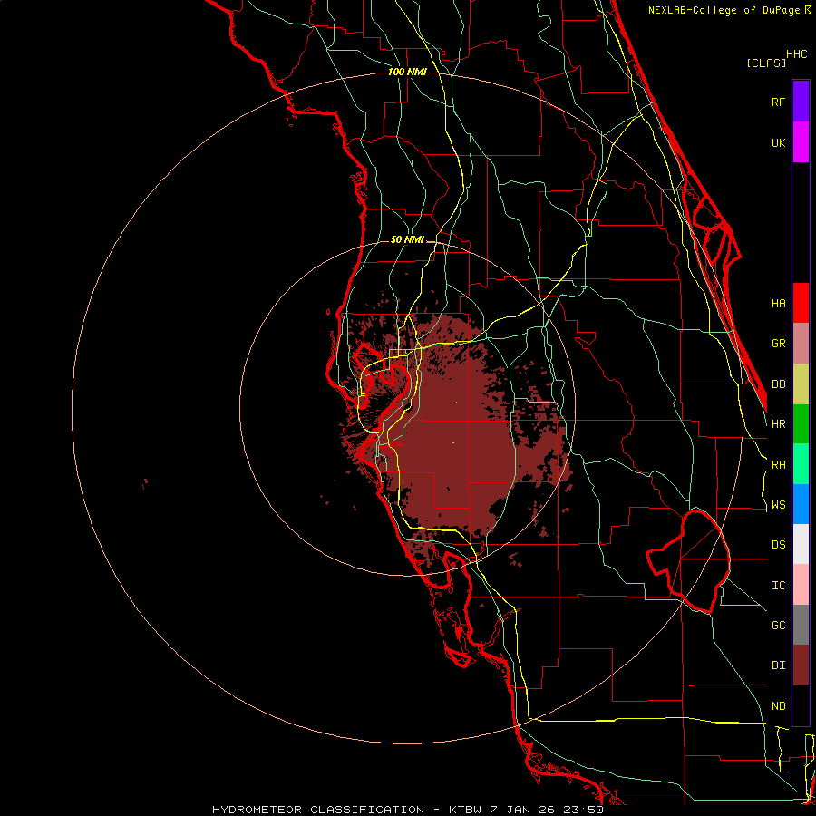The height and width of the screenshot is (816, 816).
Task: Pick the RA light-green legend swatch
Action: [801, 464]
